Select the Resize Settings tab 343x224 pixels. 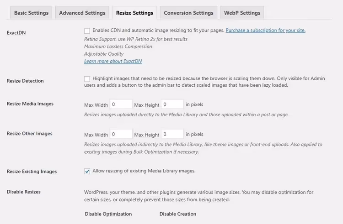click(134, 13)
